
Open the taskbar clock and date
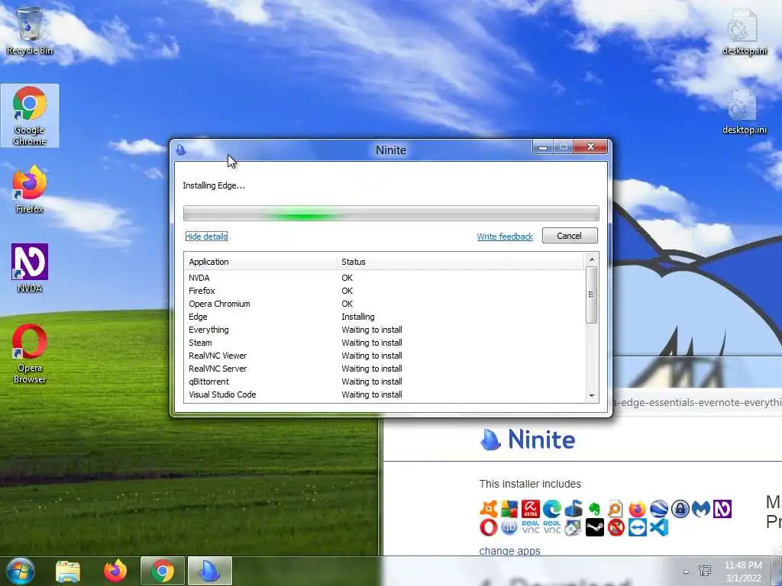pos(743,572)
